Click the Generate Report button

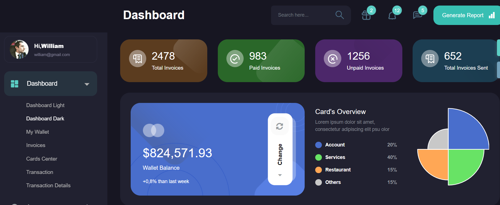click(466, 15)
